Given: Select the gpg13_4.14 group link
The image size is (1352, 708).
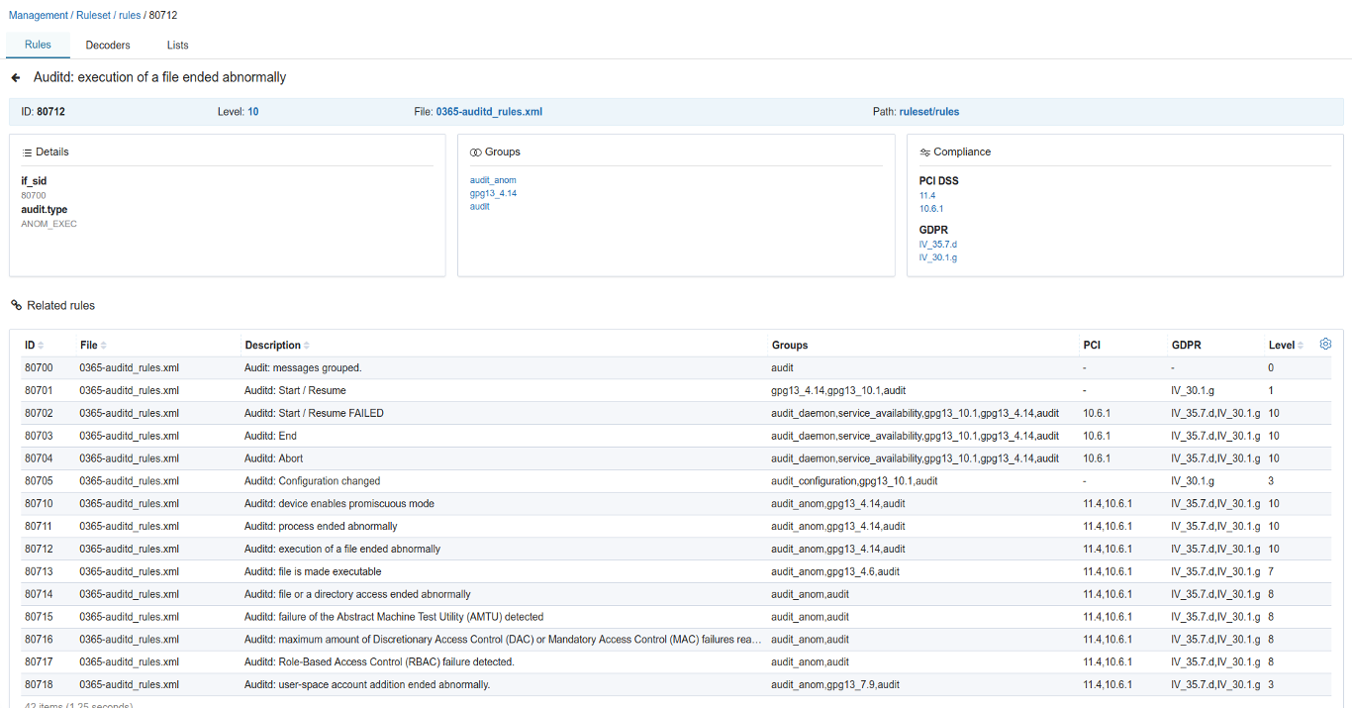Looking at the screenshot, I should [493, 193].
